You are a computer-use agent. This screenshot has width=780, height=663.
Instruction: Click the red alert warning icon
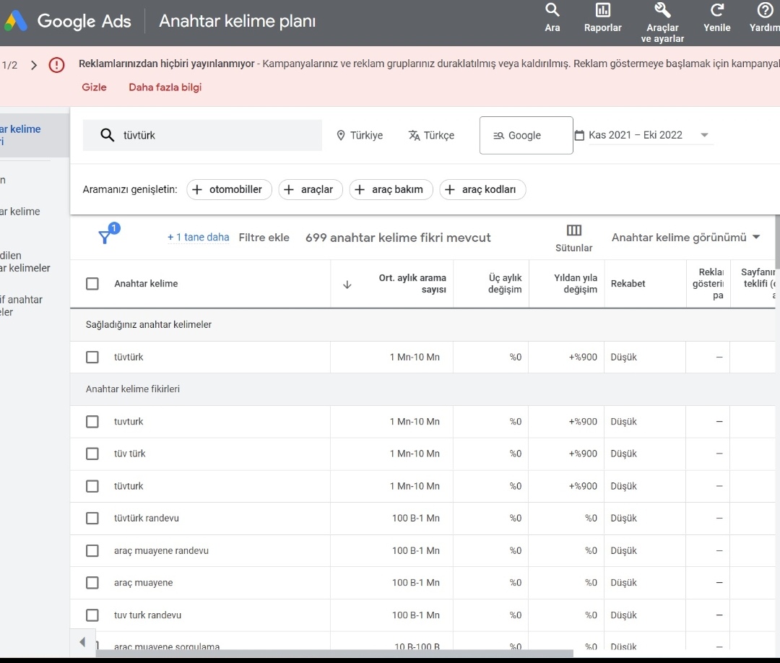(x=57, y=65)
